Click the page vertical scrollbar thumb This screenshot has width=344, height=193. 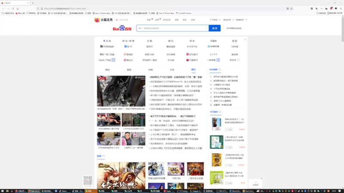click(x=342, y=30)
